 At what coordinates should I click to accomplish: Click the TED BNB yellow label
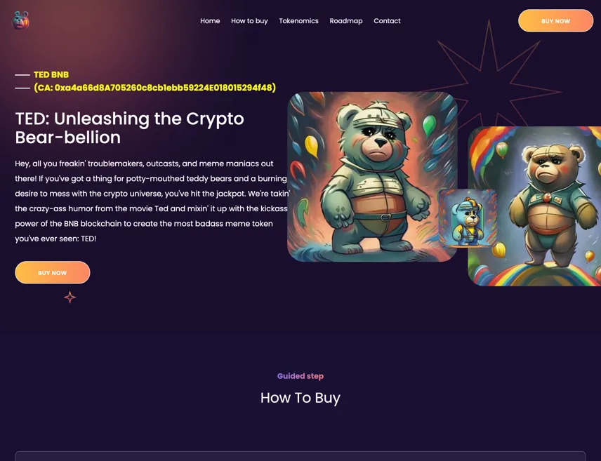(x=51, y=74)
